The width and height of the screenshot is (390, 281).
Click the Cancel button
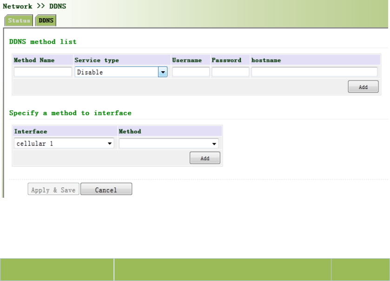[x=106, y=189]
